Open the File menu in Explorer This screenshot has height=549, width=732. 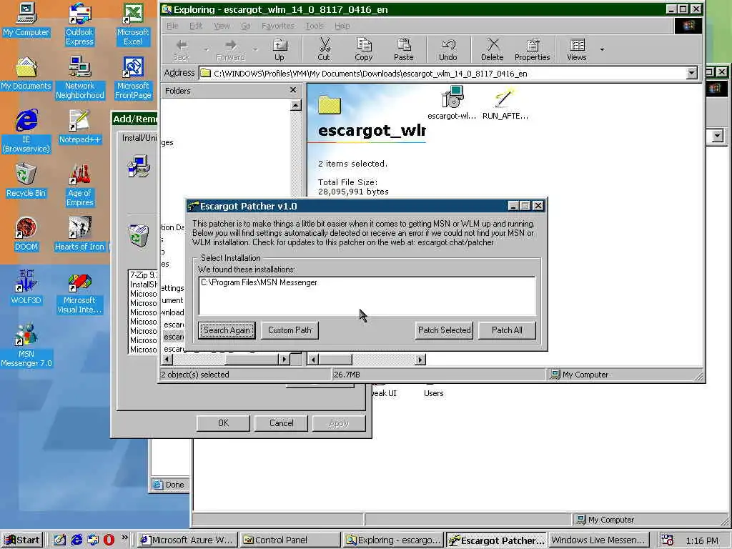[x=172, y=26]
